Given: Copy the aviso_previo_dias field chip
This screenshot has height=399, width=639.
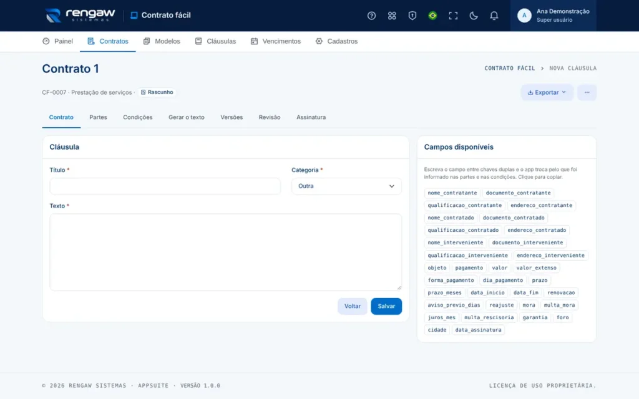Looking at the screenshot, I should [454, 305].
